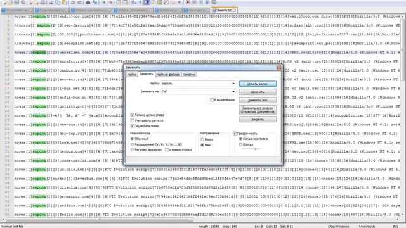This screenshot has height=228, width=406.
Task: Open the 'Пометки' dialog tab
Action: pos(189,75)
